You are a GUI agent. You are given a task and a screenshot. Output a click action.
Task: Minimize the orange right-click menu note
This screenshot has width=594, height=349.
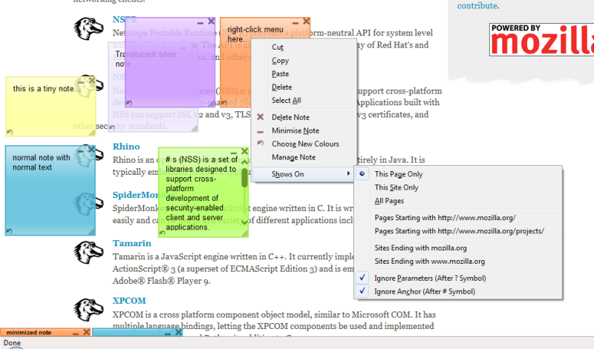pyautogui.click(x=296, y=23)
